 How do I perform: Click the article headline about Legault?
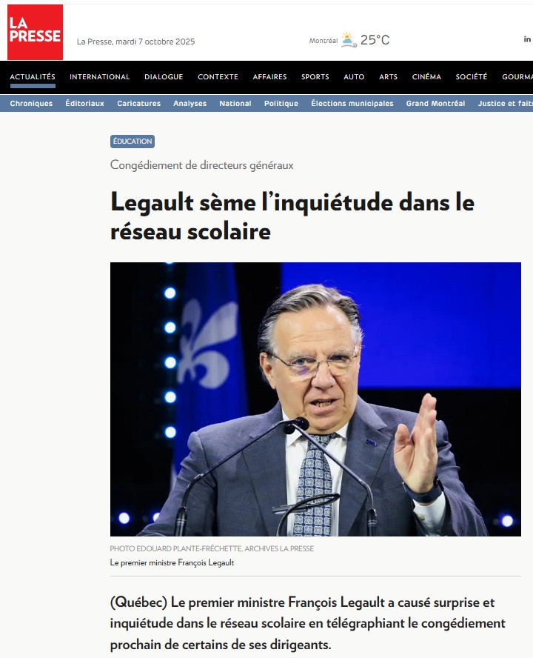[292, 216]
